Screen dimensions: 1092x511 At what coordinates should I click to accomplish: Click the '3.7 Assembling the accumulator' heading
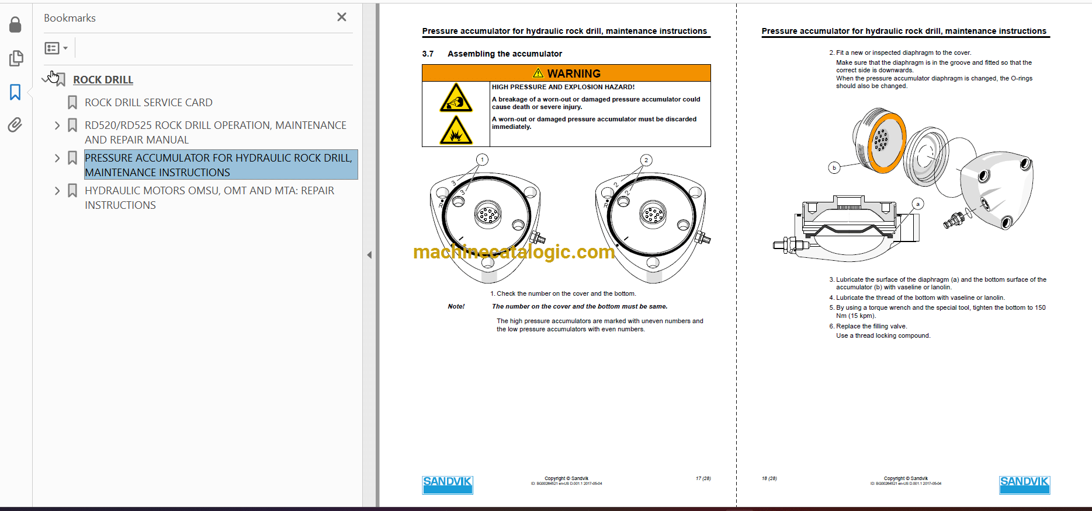(492, 54)
